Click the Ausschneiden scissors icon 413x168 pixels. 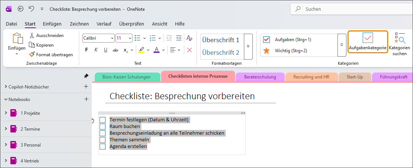pyautogui.click(x=32, y=36)
